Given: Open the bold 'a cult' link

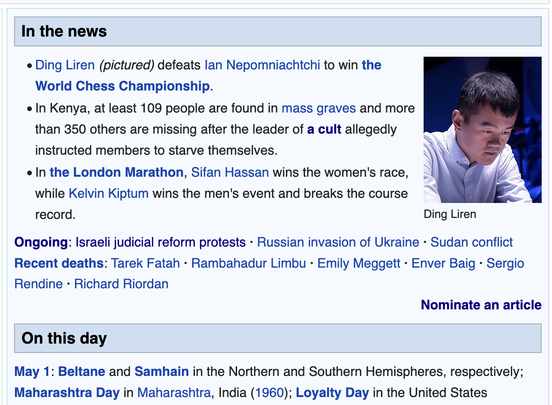Looking at the screenshot, I should point(324,129).
